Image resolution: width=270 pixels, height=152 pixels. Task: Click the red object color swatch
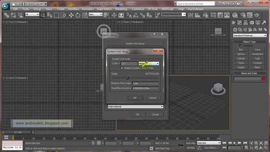pyautogui.click(x=264, y=79)
